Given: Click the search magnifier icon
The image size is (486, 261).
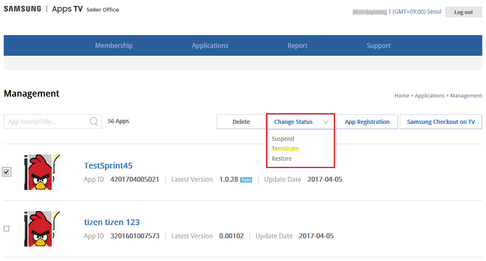Looking at the screenshot, I should click(x=94, y=121).
